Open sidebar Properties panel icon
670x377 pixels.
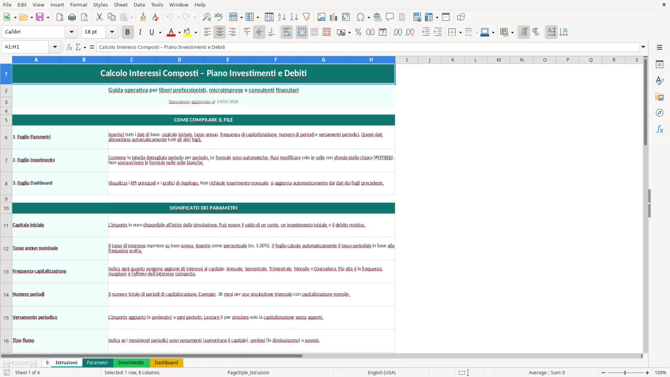(x=659, y=64)
